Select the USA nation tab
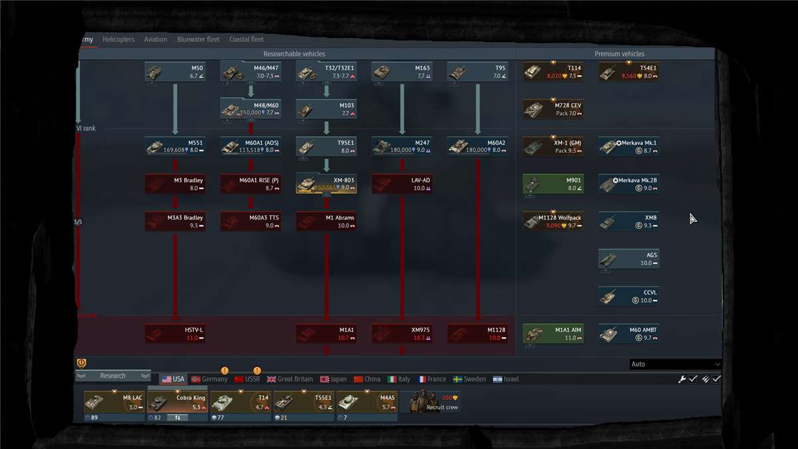 click(x=173, y=379)
